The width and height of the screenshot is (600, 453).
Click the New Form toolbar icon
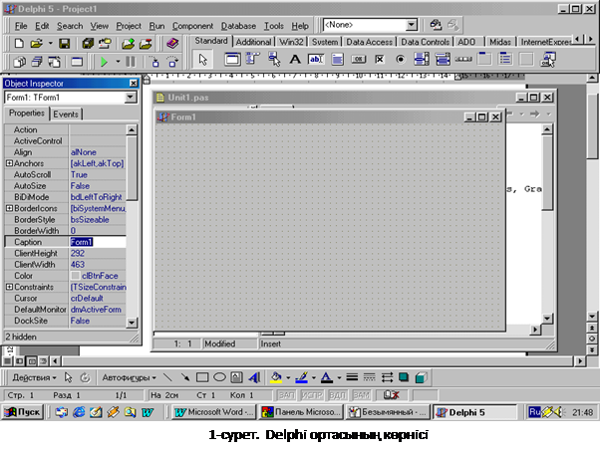point(77,62)
